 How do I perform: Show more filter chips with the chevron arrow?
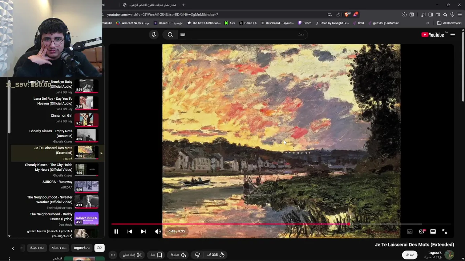click(13, 248)
